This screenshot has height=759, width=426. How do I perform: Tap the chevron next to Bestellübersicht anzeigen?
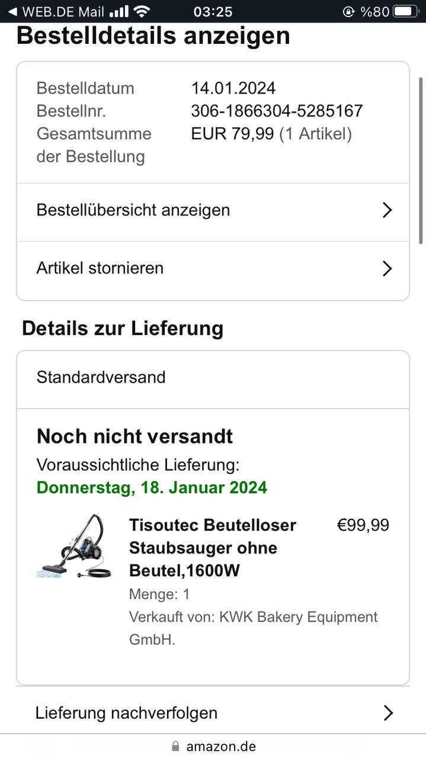click(387, 210)
